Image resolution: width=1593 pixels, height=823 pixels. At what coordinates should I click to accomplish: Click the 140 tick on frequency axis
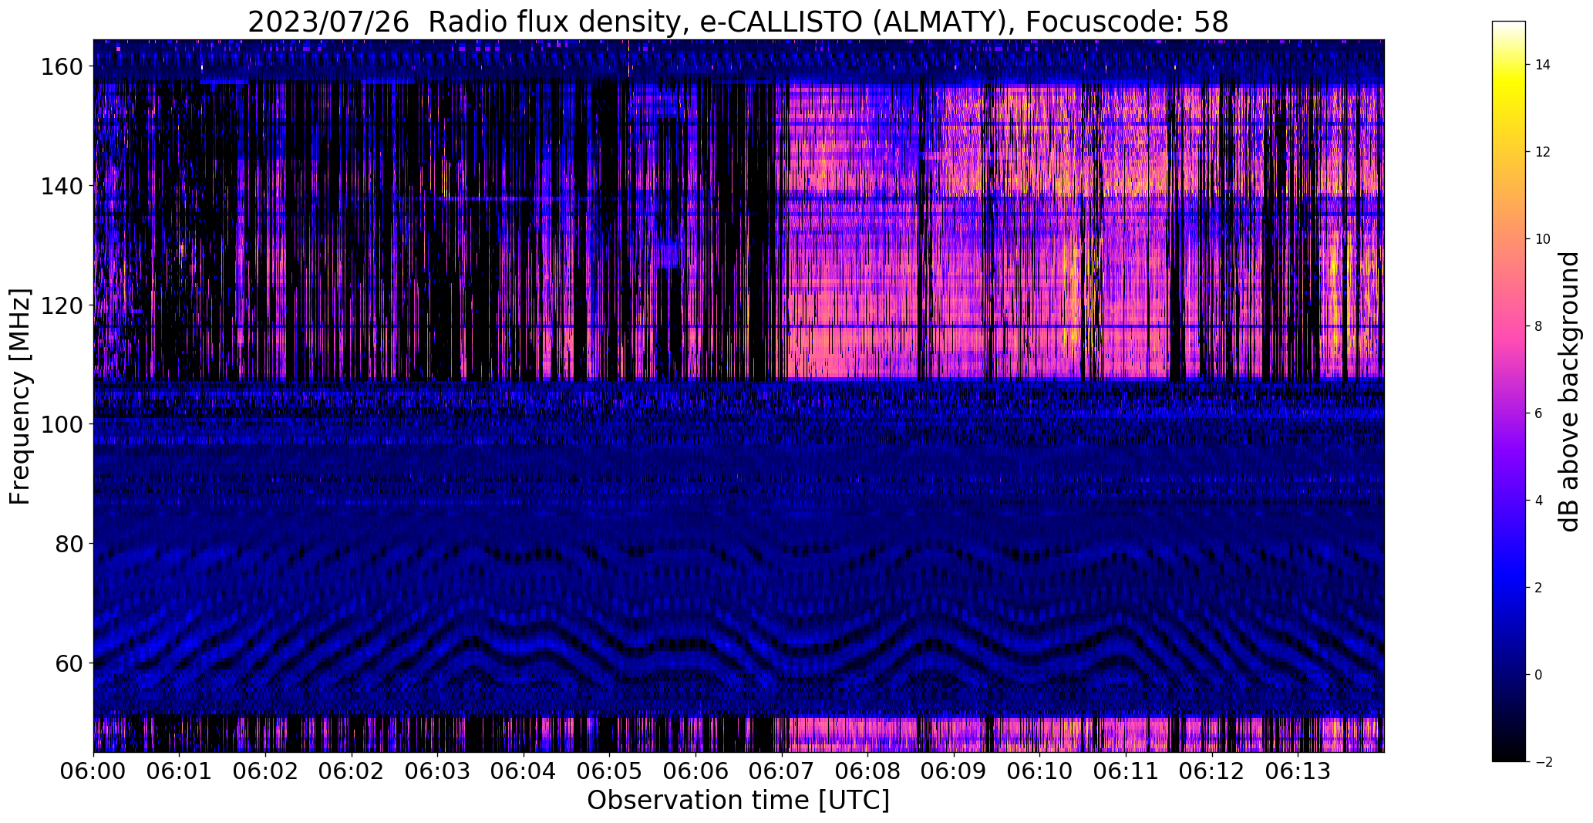60,186
